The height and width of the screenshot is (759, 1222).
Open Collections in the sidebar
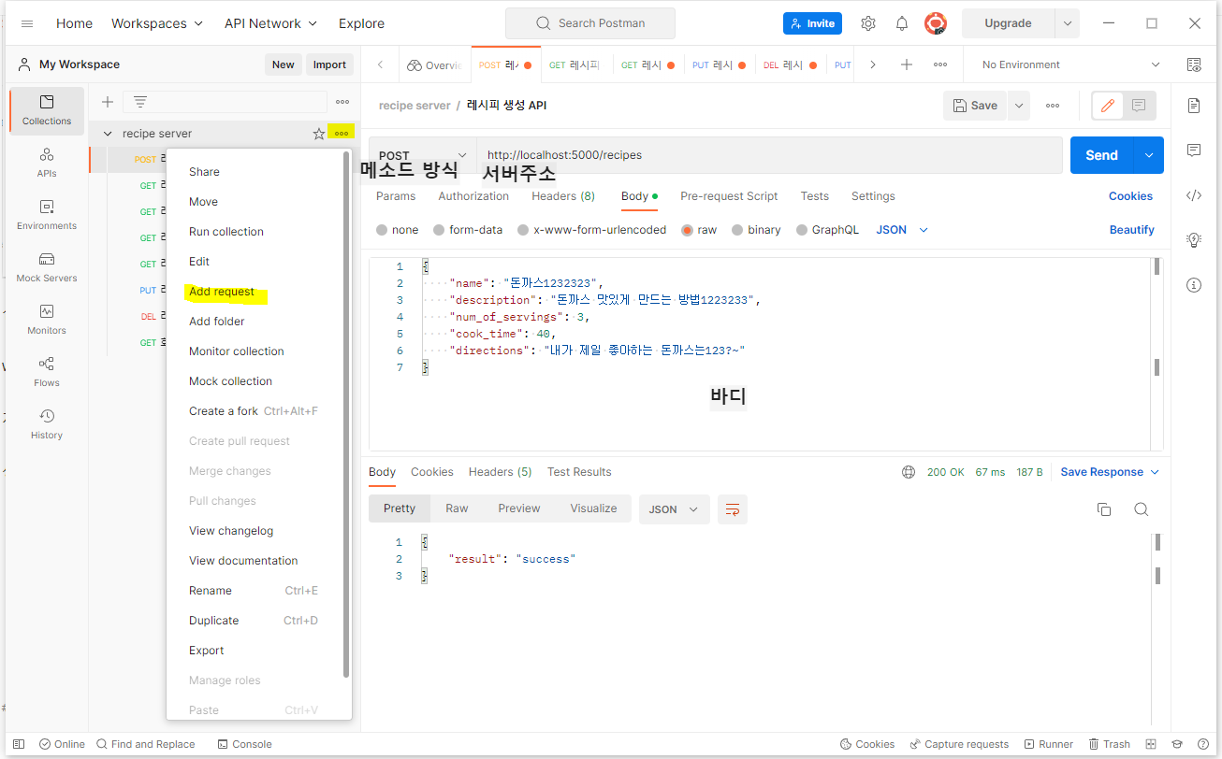[47, 110]
